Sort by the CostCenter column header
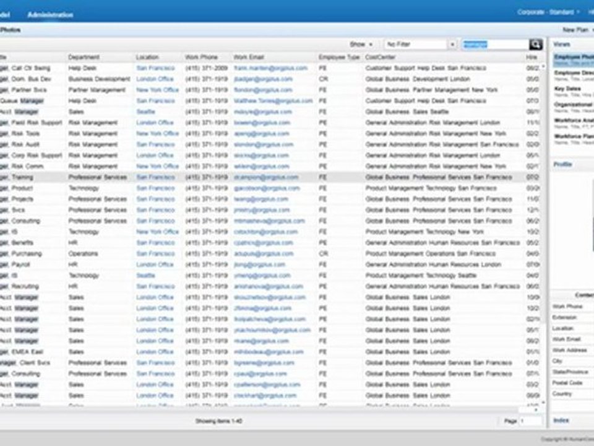Screen dimensions: 594x446 (380, 57)
